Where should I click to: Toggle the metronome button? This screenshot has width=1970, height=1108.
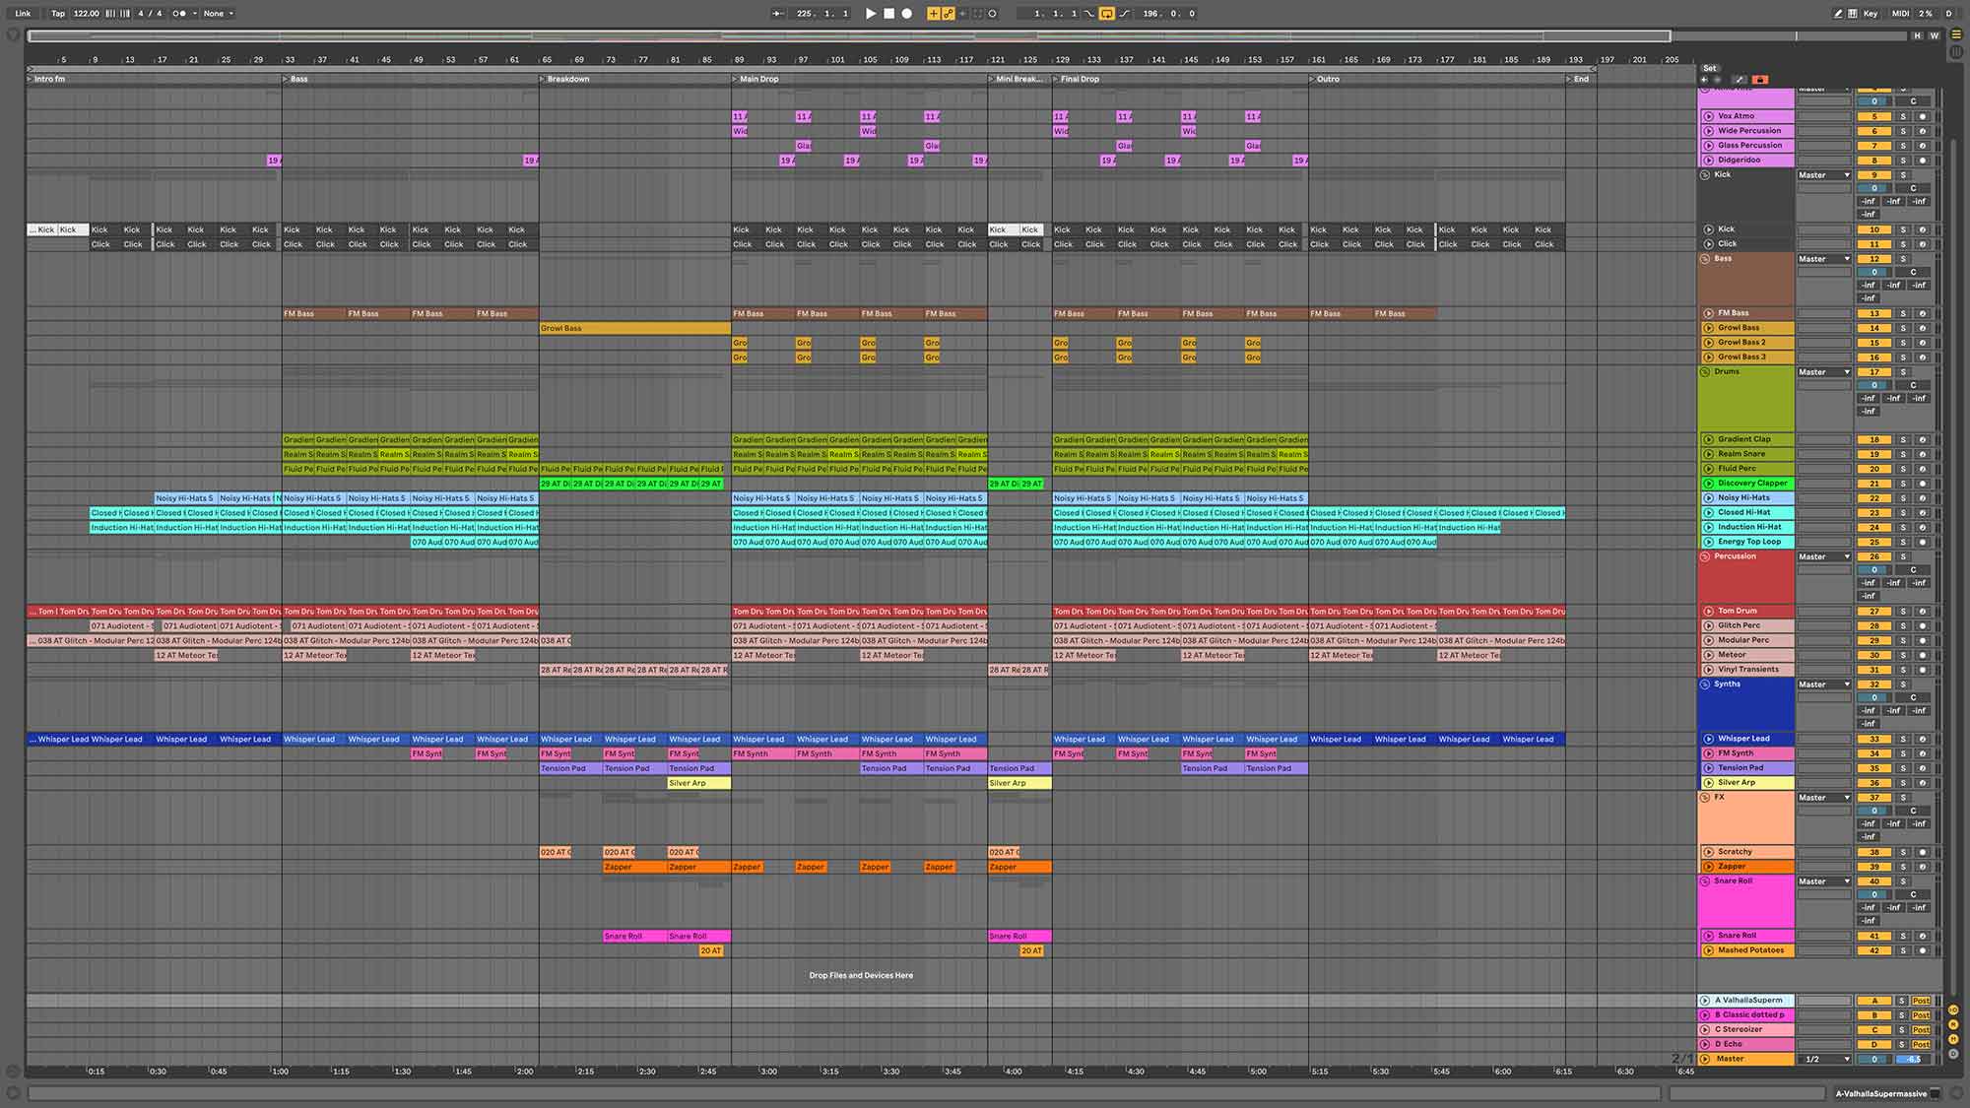179,14
